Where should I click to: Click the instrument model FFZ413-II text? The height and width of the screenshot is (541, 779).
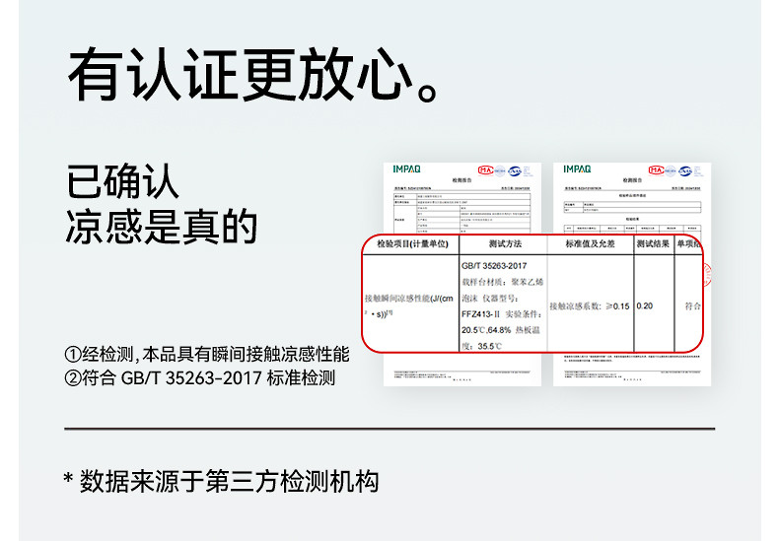coord(480,314)
